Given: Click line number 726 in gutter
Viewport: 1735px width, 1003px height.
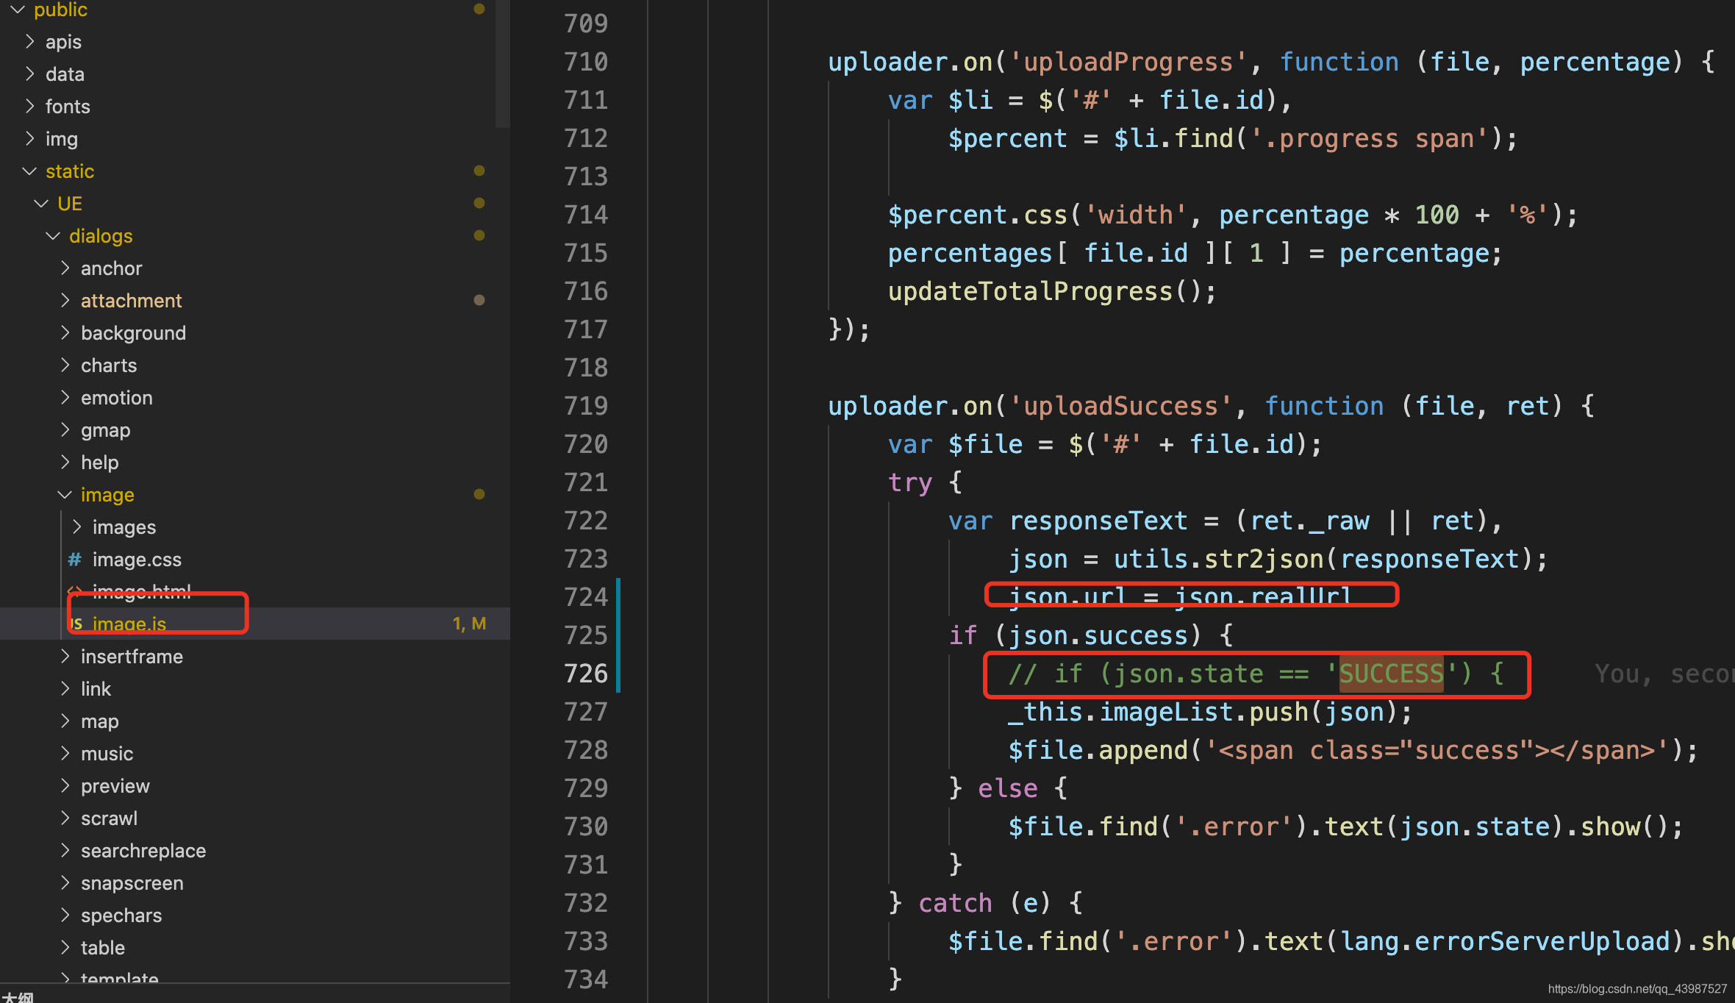Looking at the screenshot, I should pos(585,674).
